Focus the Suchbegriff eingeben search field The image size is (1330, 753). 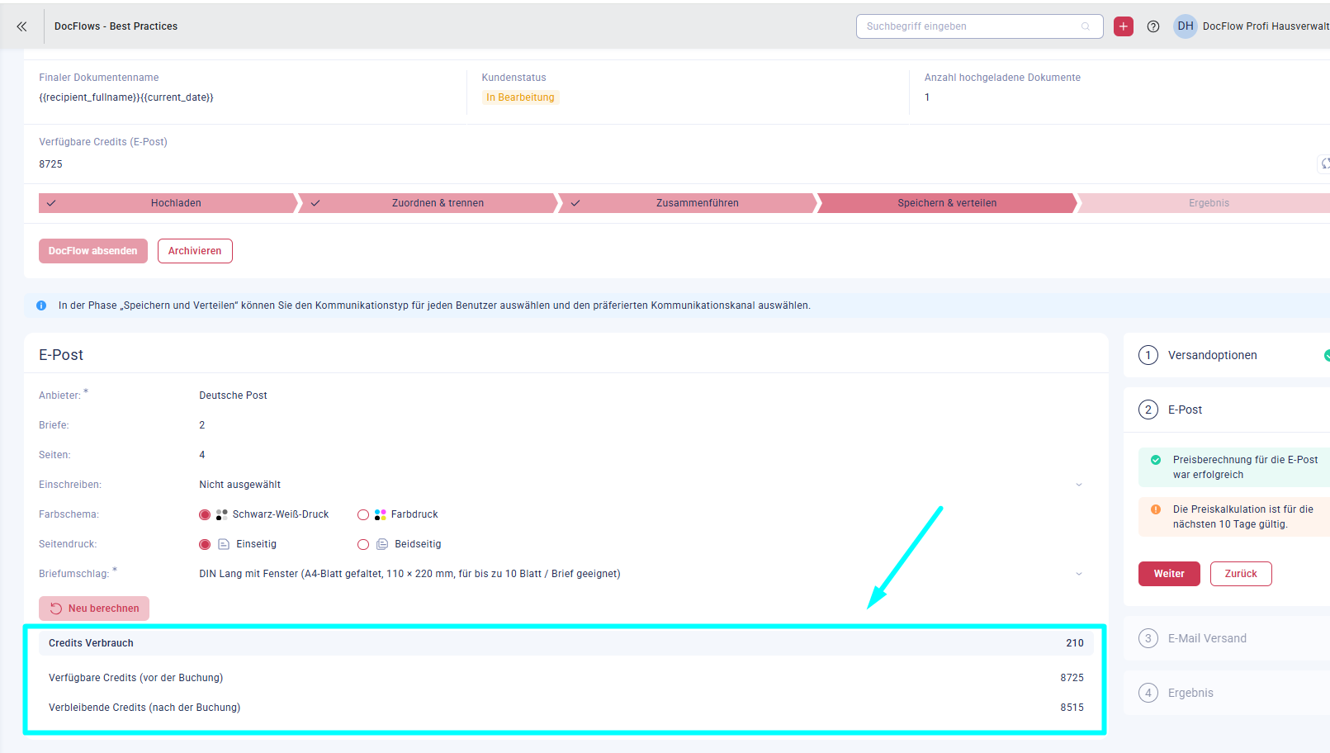pyautogui.click(x=970, y=26)
